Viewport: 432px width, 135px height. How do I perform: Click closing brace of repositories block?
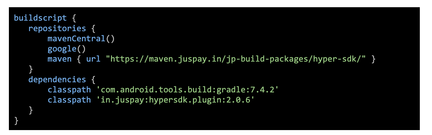click(31, 69)
